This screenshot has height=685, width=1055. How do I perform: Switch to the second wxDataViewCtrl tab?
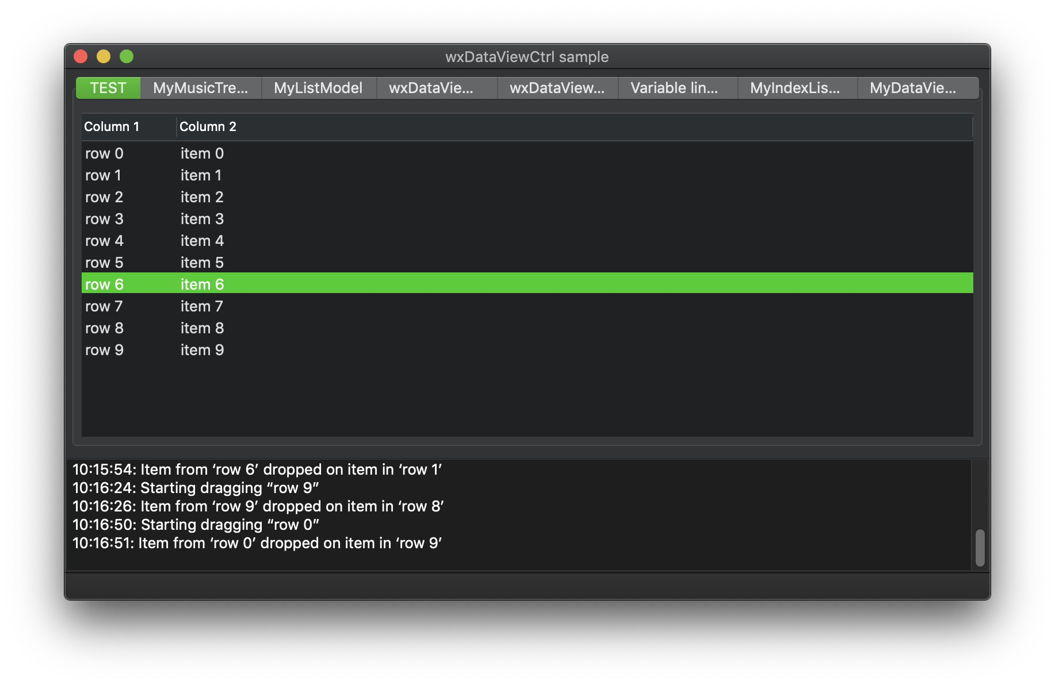point(557,88)
